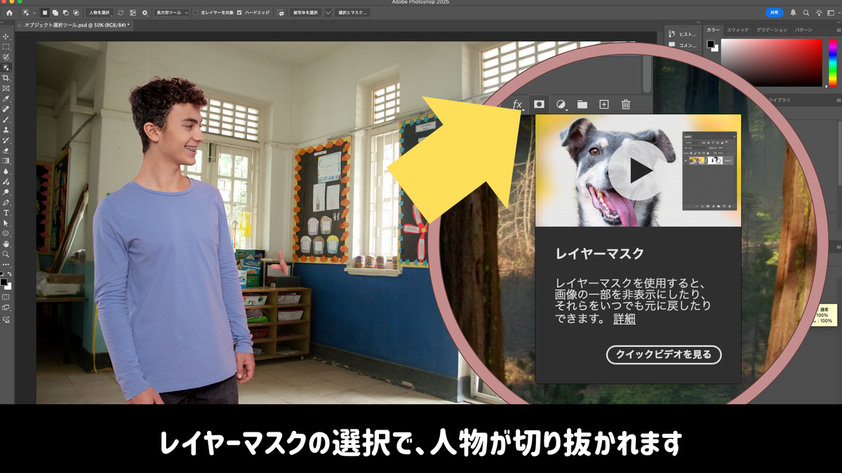This screenshot has height=473, width=842.
Task: Select the Eraser tool
Action: (x=6, y=150)
